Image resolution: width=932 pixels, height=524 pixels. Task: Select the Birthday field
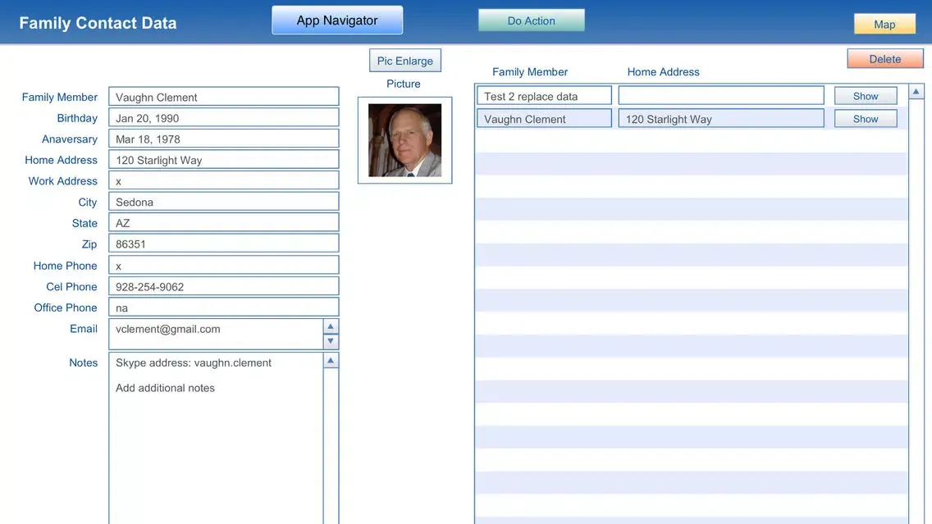tap(223, 118)
